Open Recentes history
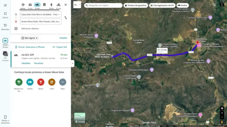Viewport: 227px width, 127px height. point(5,27)
